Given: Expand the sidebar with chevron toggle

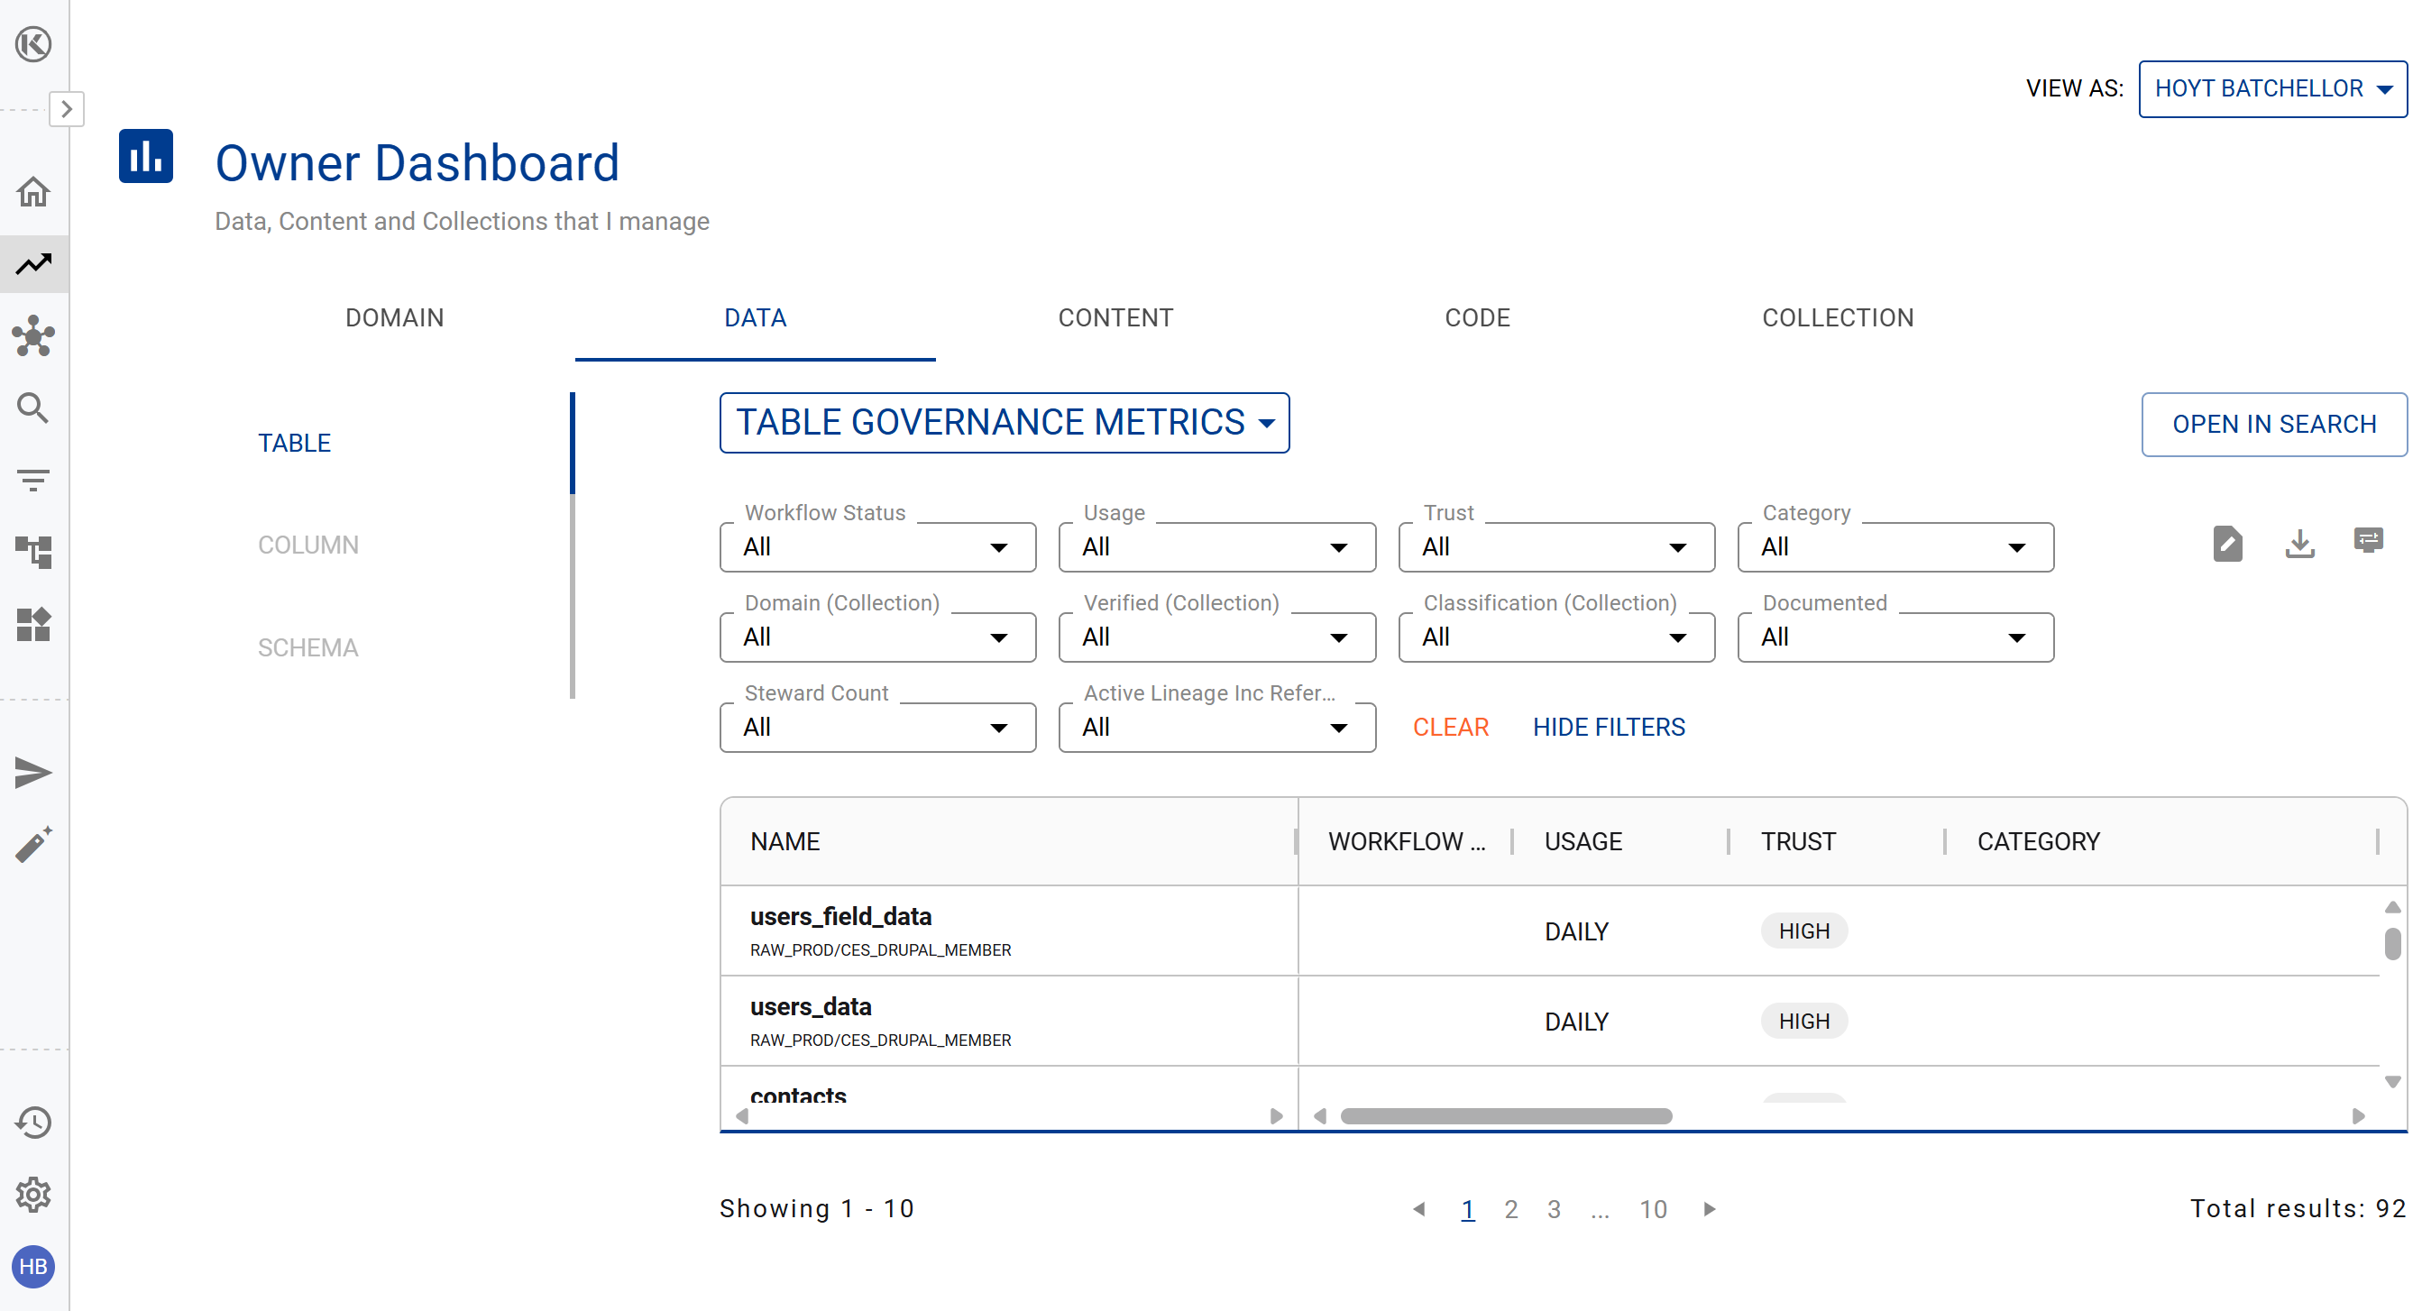Looking at the screenshot, I should pos(66,109).
